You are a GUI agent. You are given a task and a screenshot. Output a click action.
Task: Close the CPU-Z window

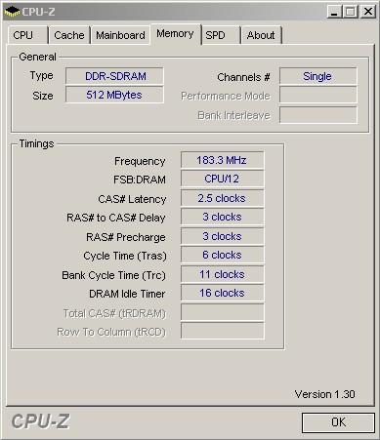(x=368, y=12)
